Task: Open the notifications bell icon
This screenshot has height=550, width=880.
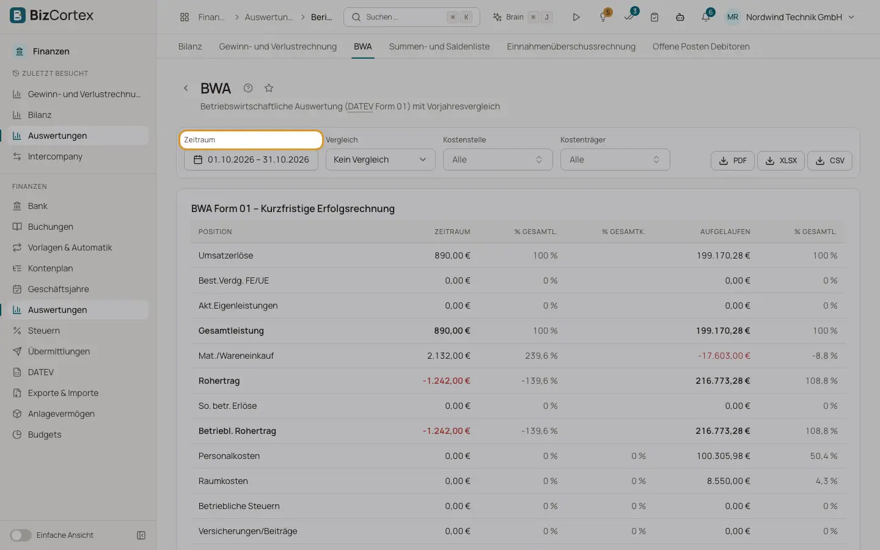Action: [706, 17]
